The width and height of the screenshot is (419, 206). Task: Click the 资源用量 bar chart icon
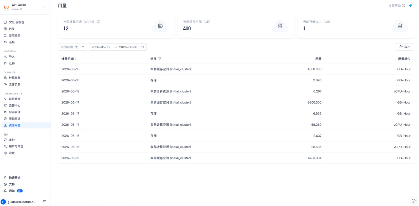coord(5,125)
